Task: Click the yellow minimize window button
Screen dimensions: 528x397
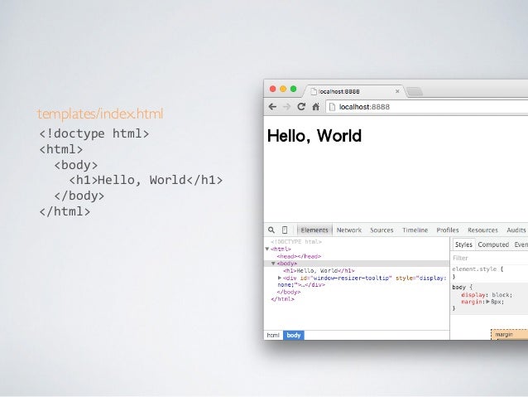Action: [x=283, y=89]
